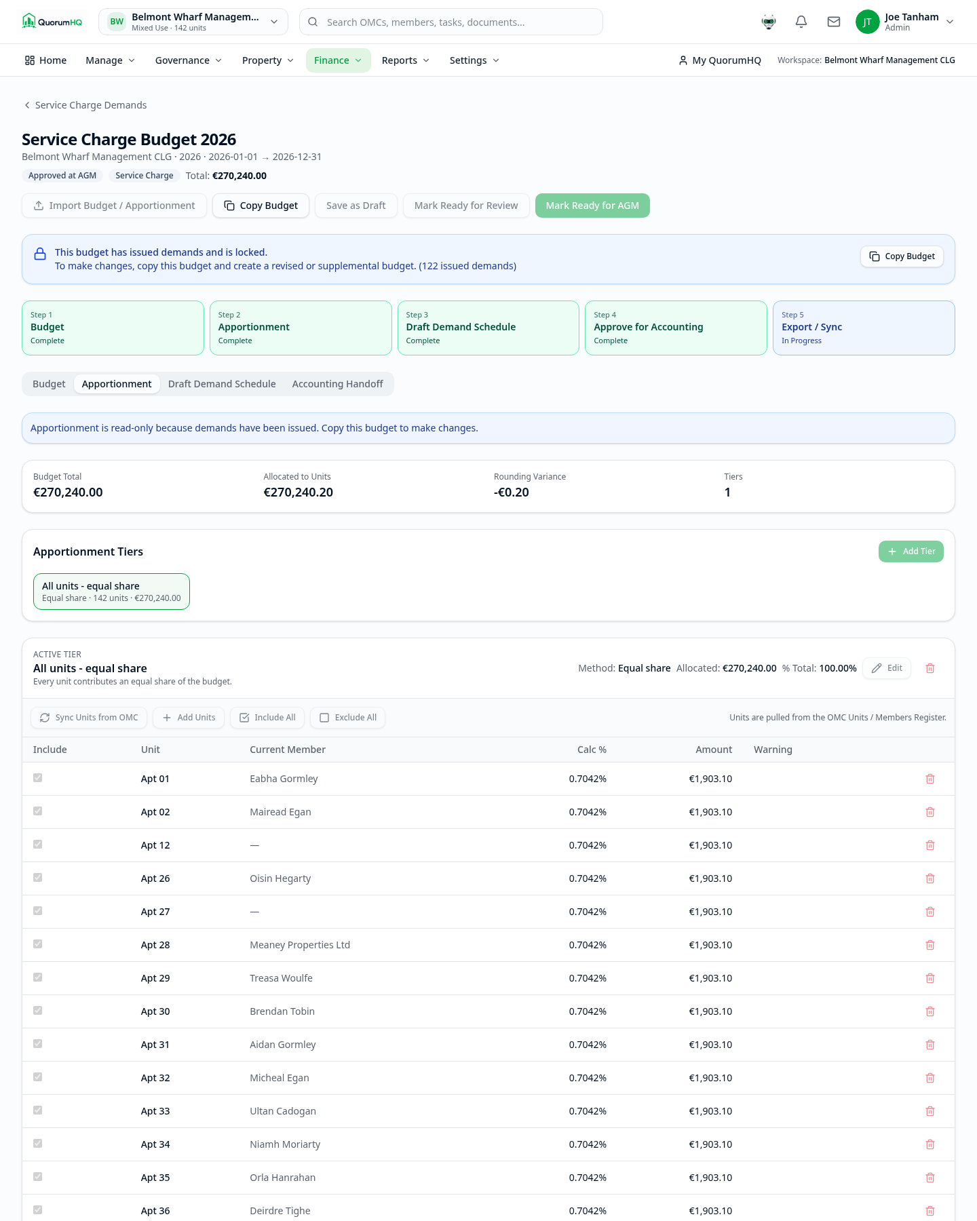The image size is (977, 1221).
Task: Select the All units - equal share tier card
Action: tap(111, 592)
